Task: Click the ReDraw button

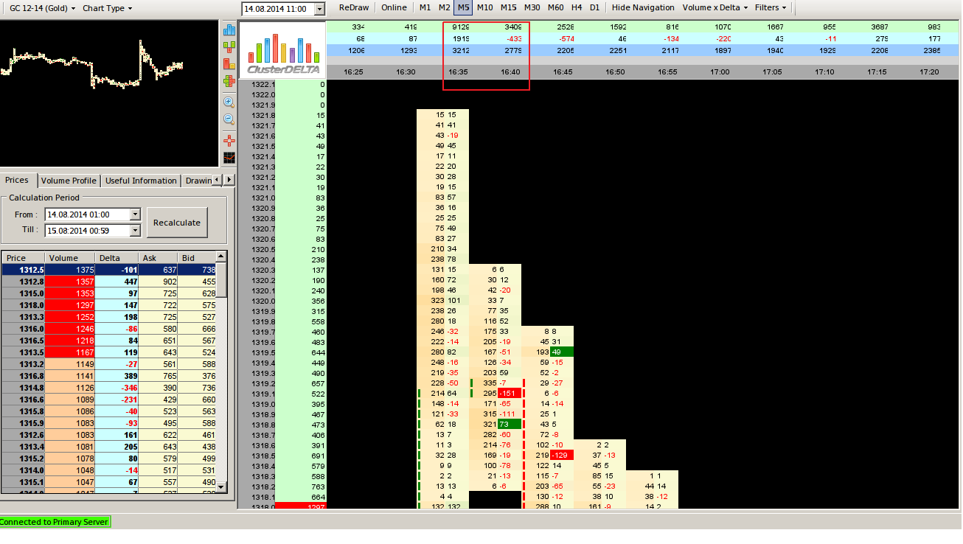Action: click(353, 7)
